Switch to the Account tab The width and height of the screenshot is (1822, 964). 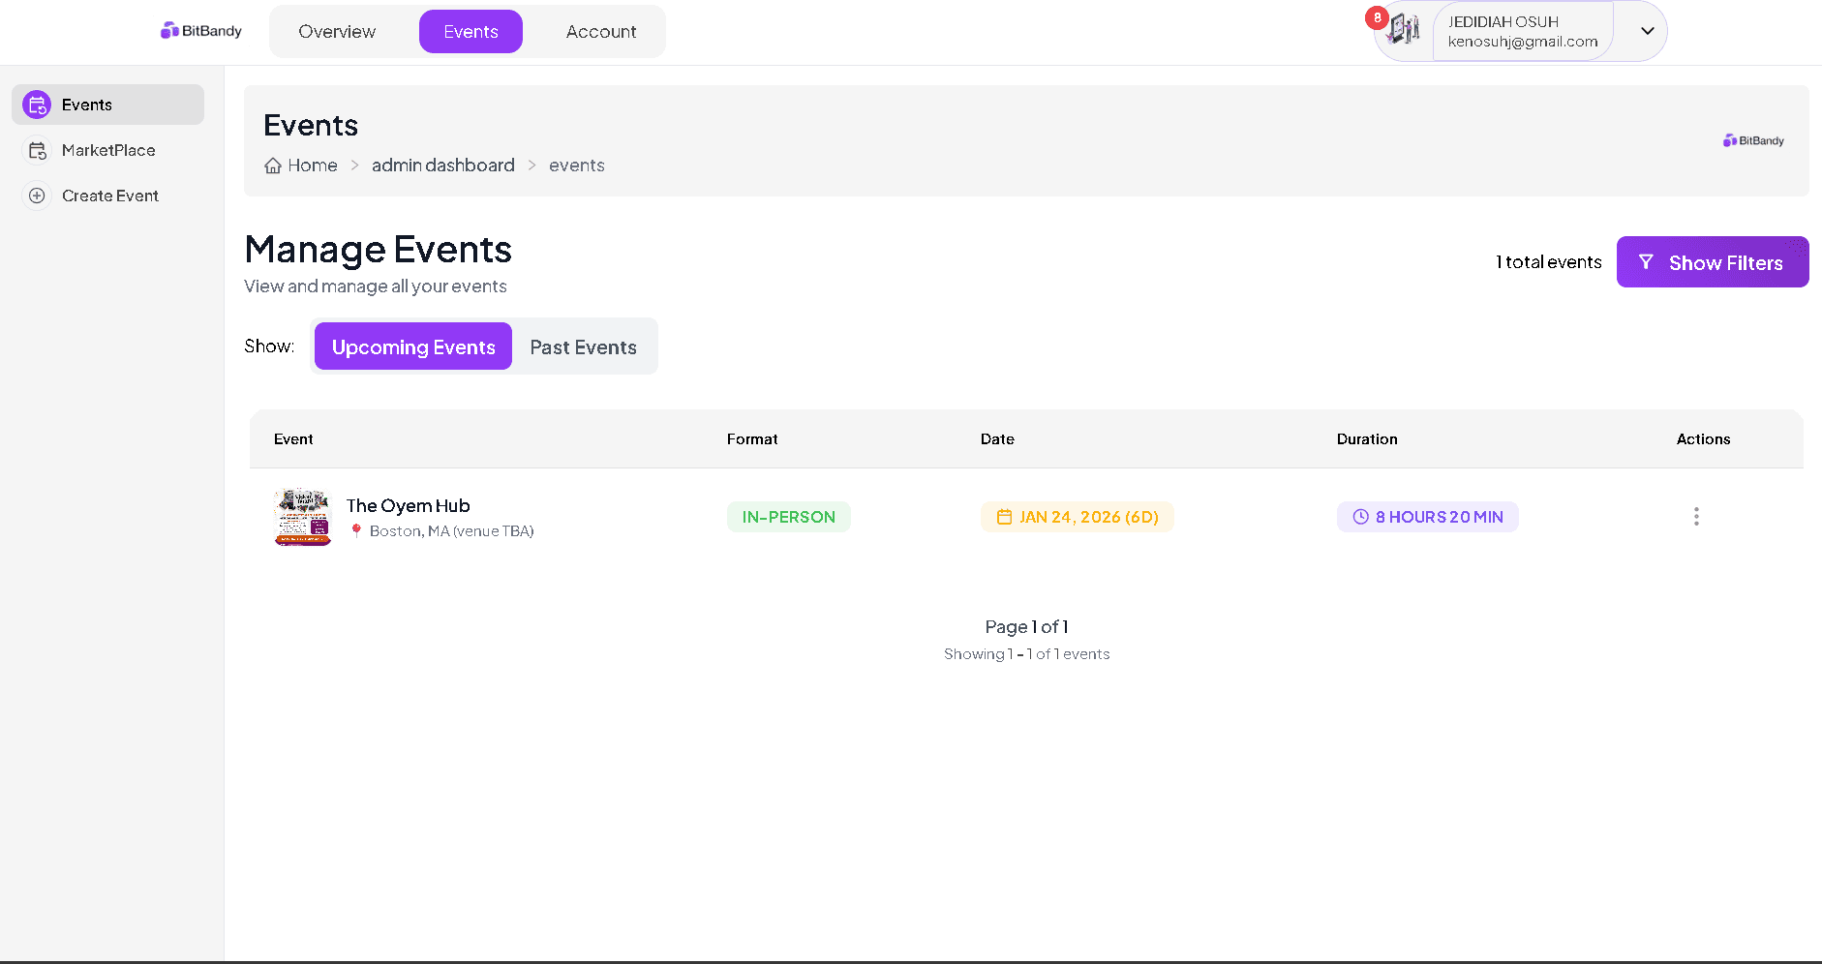(x=601, y=31)
